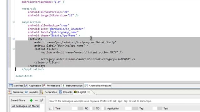The height and width of the screenshot is (112, 200).
Task: Click the Tag column header
Action: pos(141,109)
